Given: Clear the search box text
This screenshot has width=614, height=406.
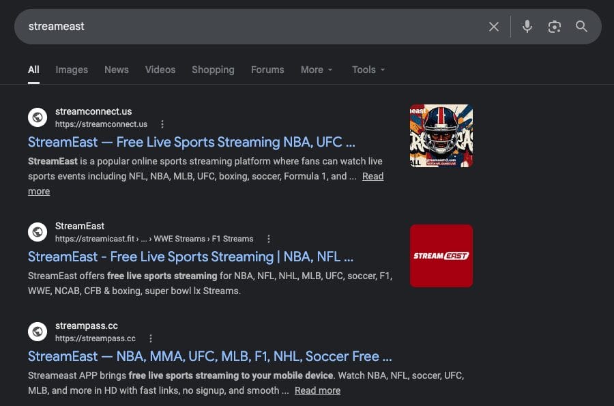Looking at the screenshot, I should pos(493,27).
